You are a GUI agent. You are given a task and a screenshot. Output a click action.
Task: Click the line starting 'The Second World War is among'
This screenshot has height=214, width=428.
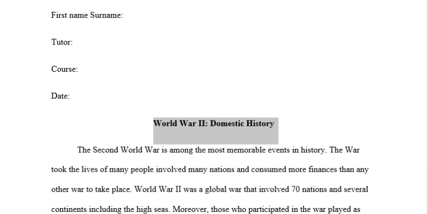[218, 150]
